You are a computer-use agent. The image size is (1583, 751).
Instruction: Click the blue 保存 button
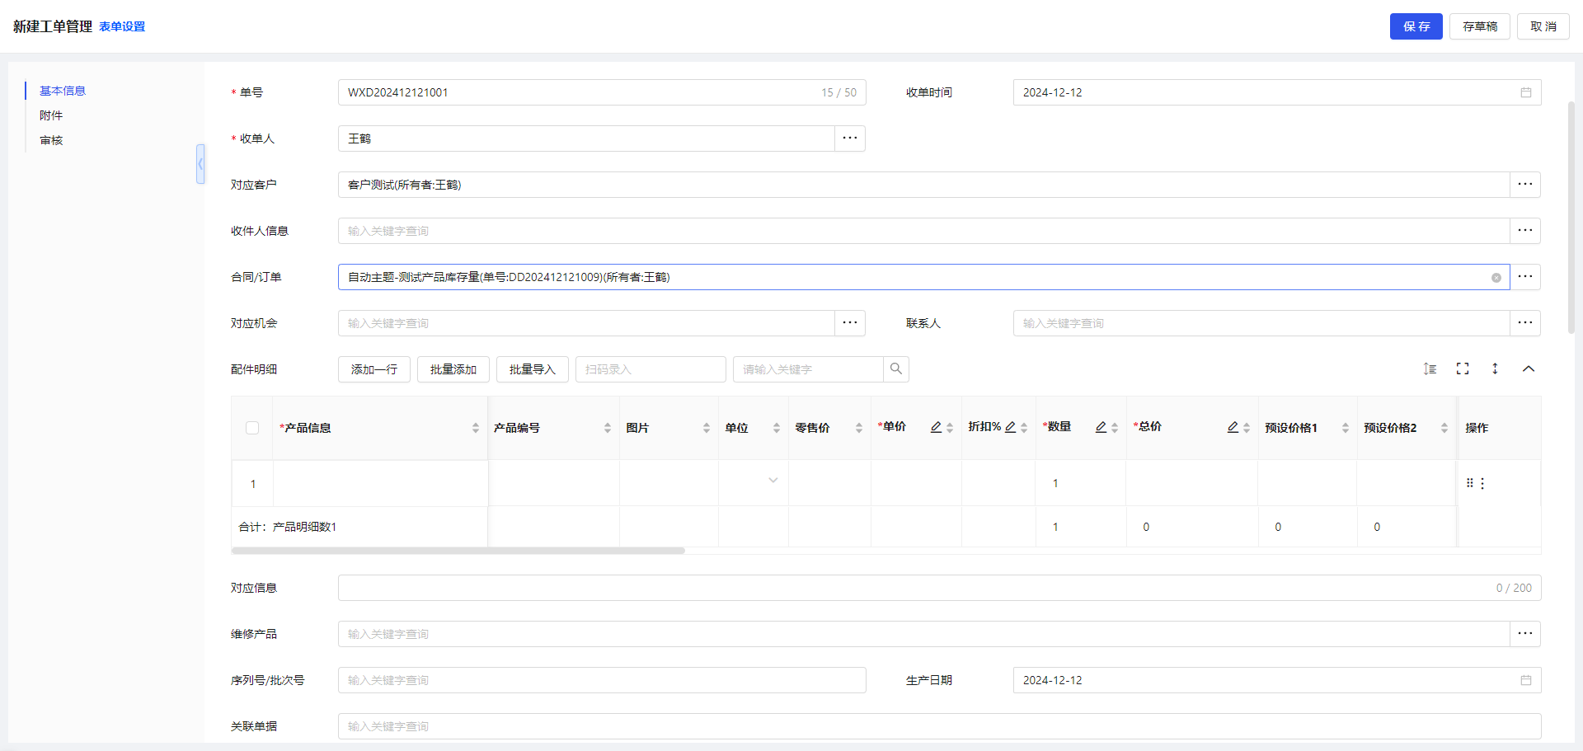point(1416,26)
